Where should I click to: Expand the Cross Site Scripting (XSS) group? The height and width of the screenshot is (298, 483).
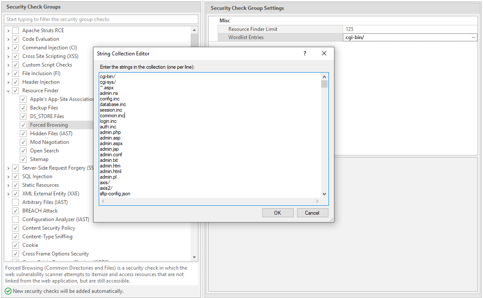coord(8,56)
